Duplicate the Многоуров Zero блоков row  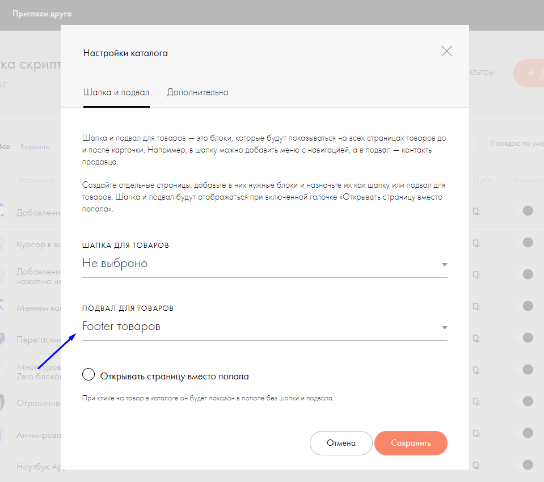[x=476, y=370]
